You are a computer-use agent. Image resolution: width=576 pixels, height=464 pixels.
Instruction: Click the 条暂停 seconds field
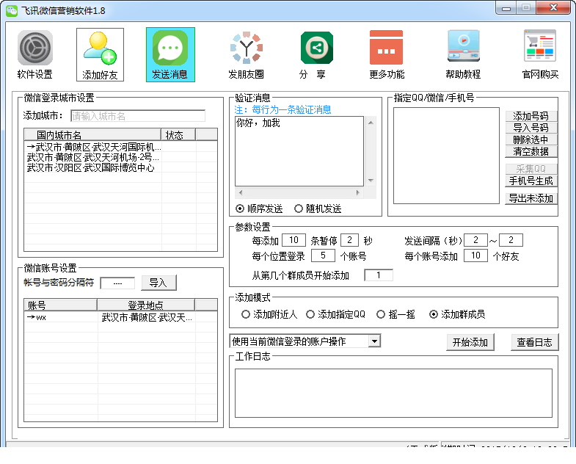coord(349,241)
